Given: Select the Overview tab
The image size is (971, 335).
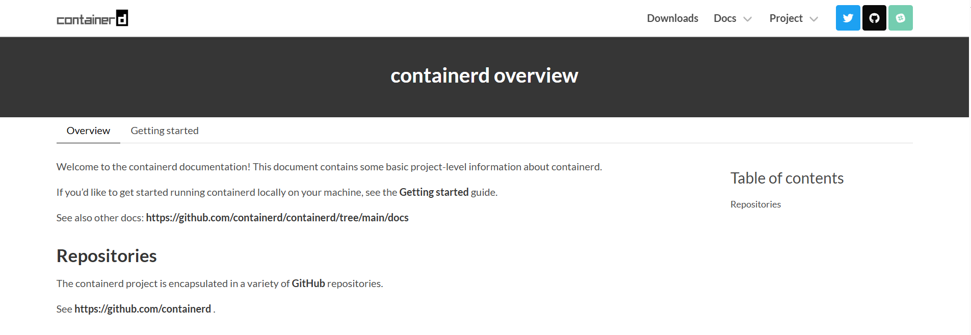Looking at the screenshot, I should tap(88, 131).
